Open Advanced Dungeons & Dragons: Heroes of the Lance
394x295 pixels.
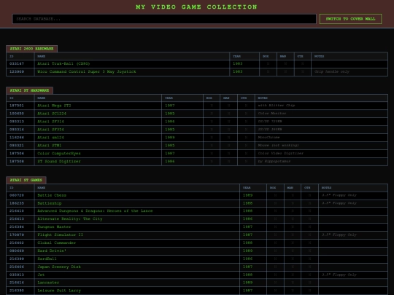[x=95, y=211]
